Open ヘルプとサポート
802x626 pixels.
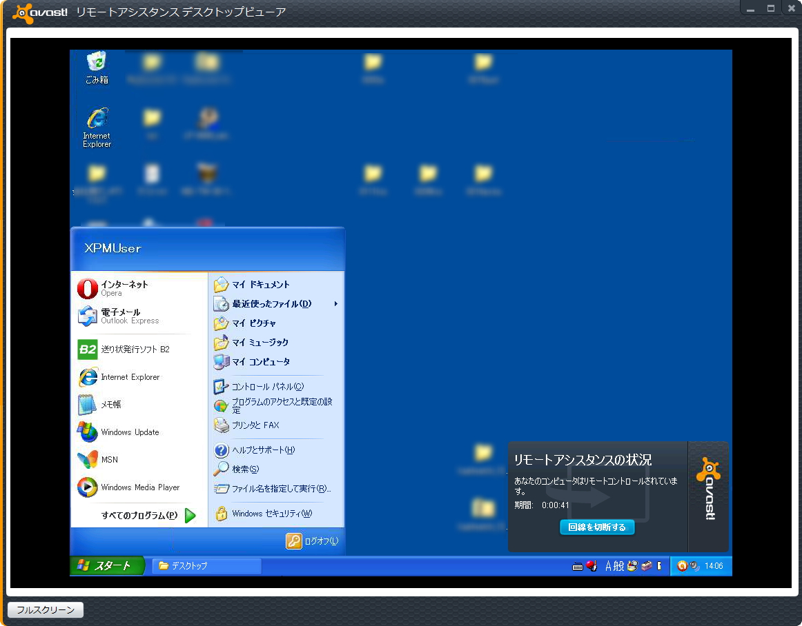pos(276,450)
